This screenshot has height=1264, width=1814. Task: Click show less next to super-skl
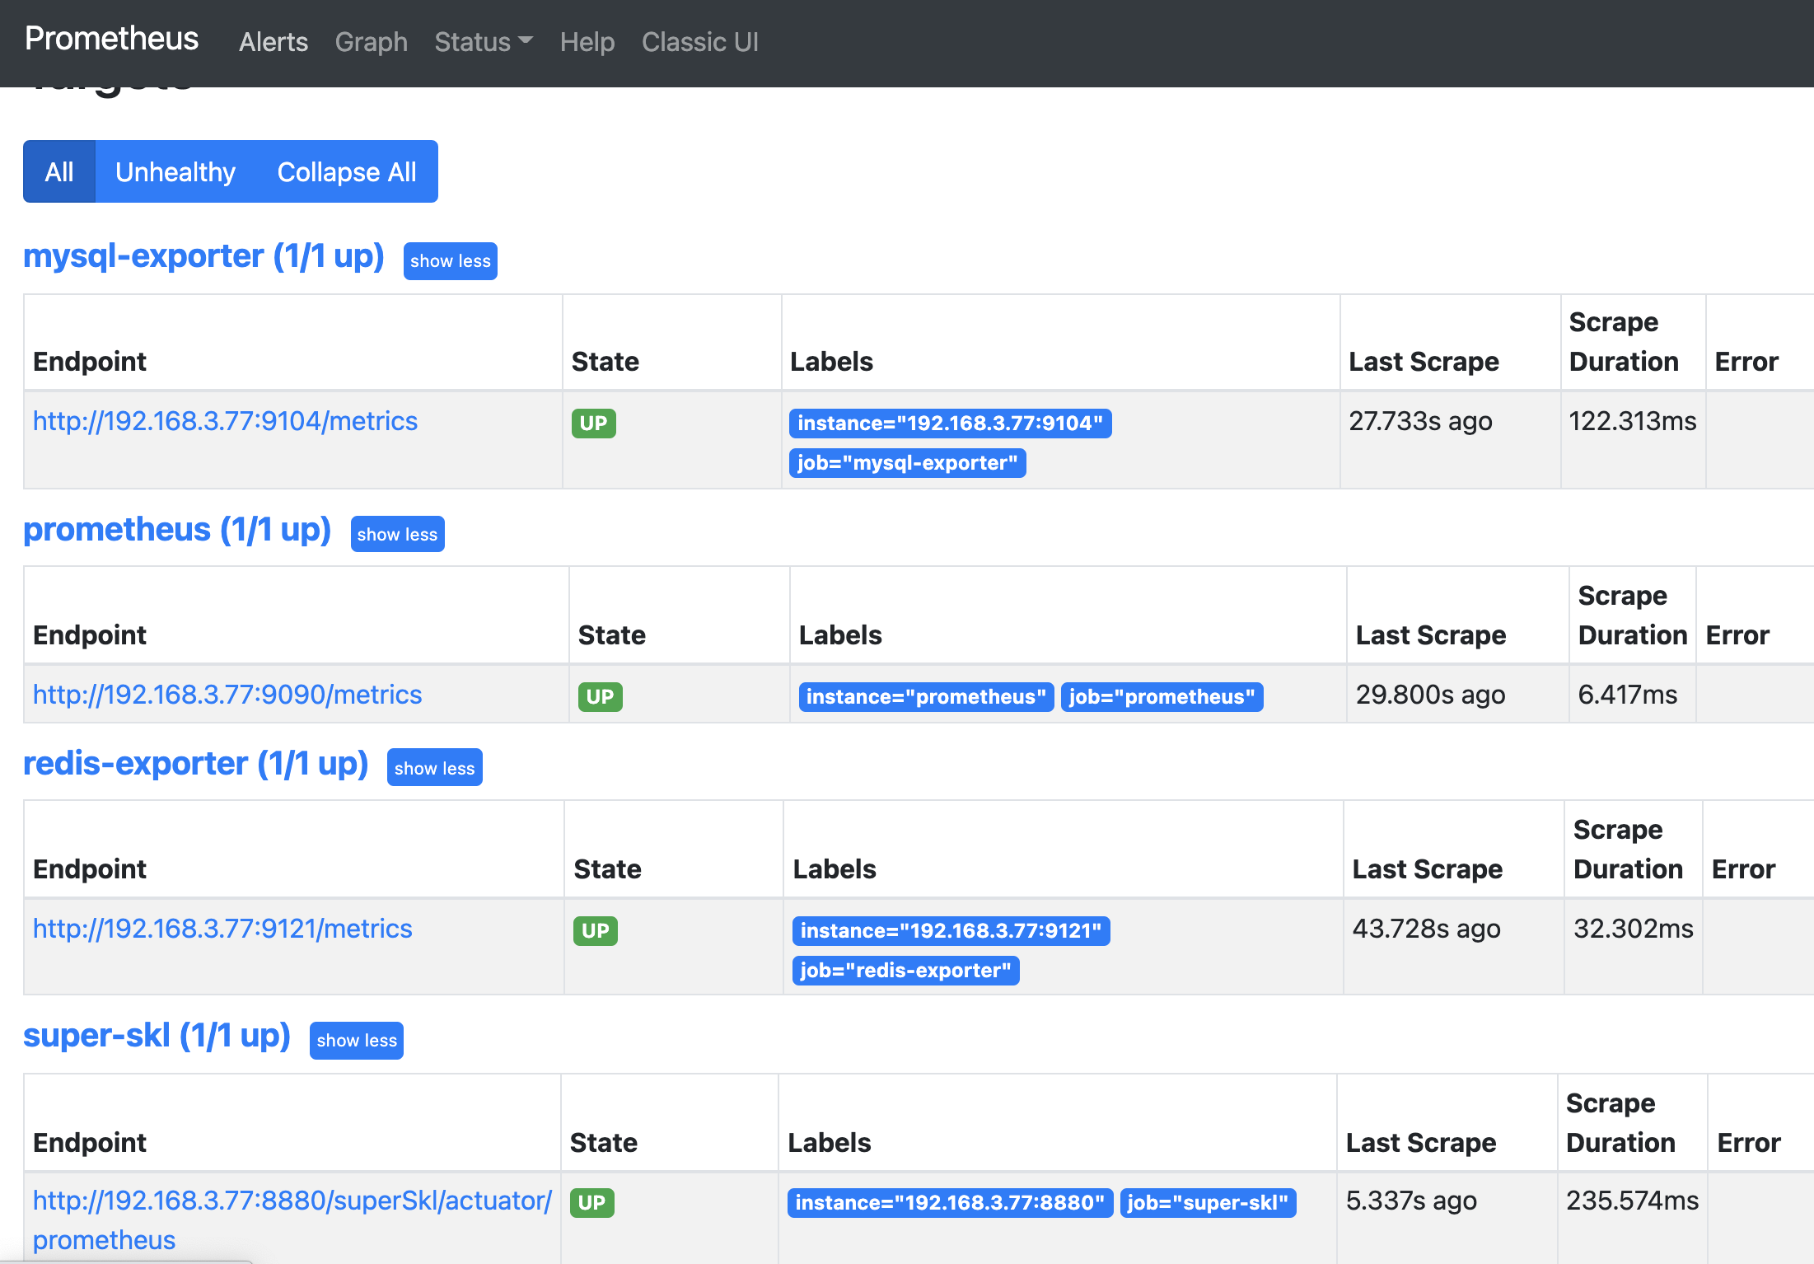point(356,1041)
